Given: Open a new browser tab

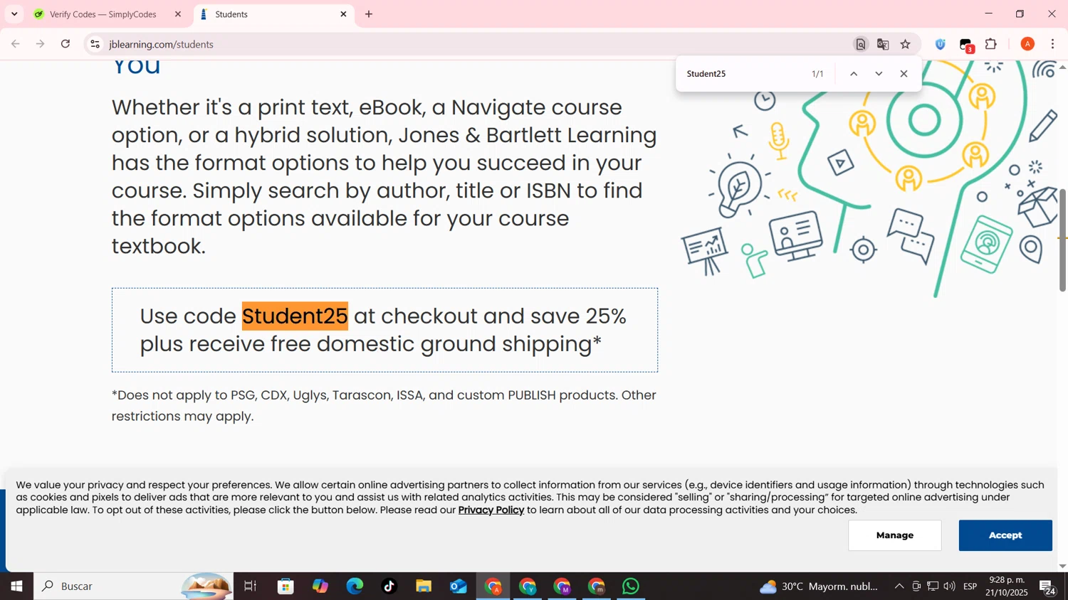Looking at the screenshot, I should pos(369,14).
